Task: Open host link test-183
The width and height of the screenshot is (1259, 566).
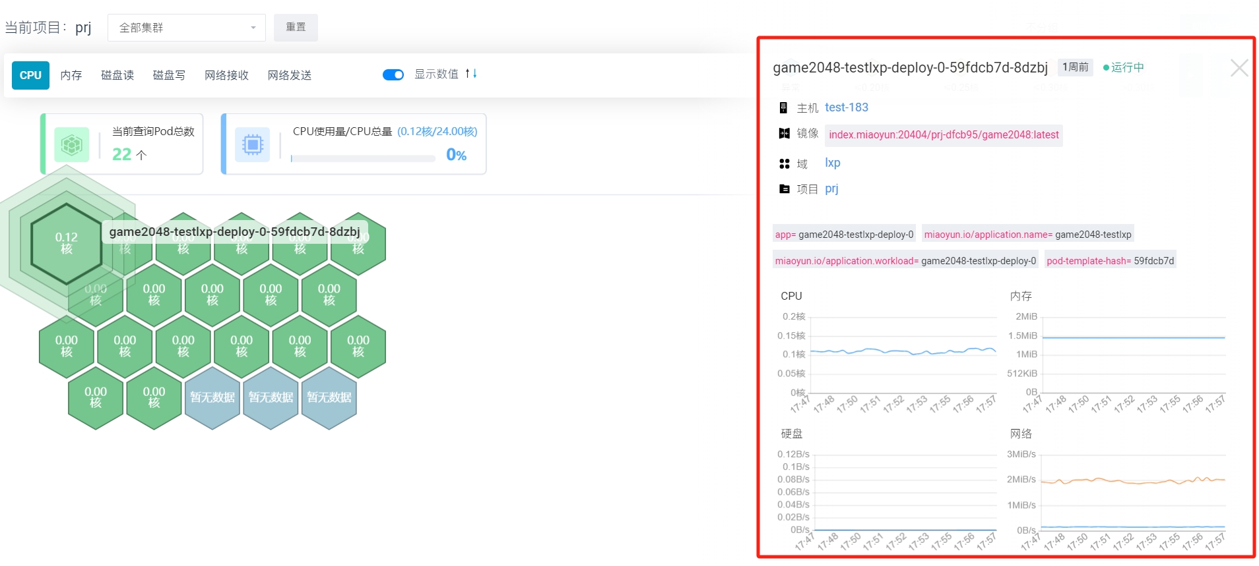Action: coord(847,107)
